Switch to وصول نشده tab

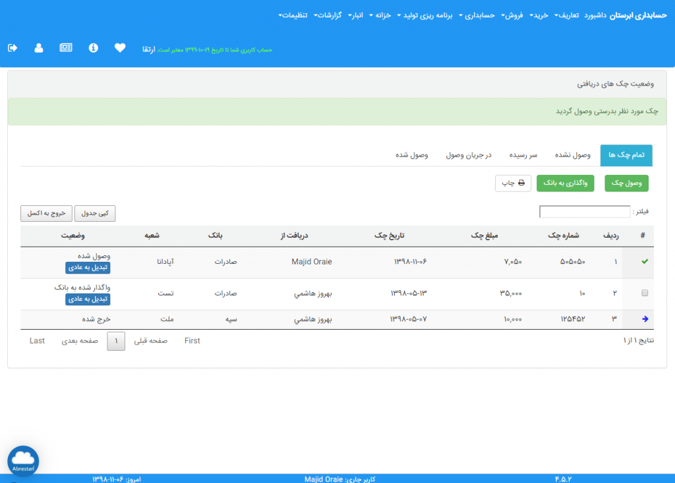(x=573, y=155)
